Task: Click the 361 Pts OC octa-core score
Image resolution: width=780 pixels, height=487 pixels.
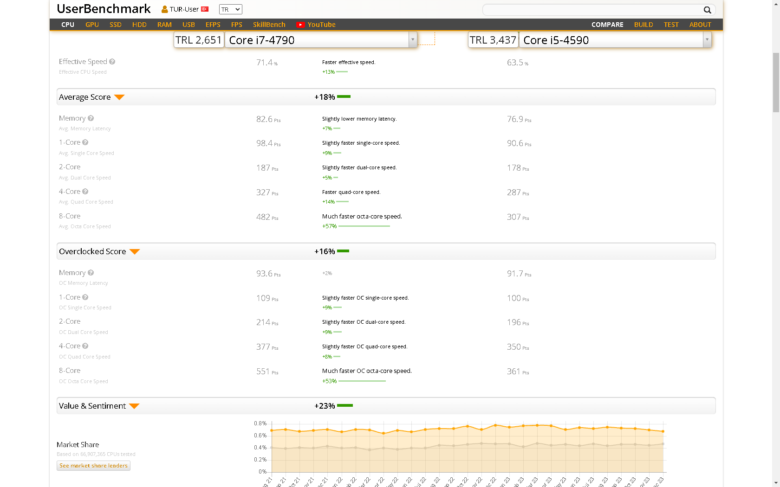Action: point(518,372)
